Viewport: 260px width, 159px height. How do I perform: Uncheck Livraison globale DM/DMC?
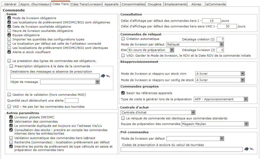pyautogui.click(x=11, y=117)
